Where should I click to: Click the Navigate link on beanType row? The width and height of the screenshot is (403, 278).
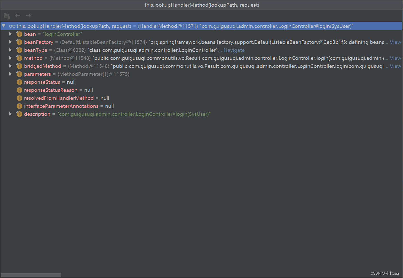234,50
